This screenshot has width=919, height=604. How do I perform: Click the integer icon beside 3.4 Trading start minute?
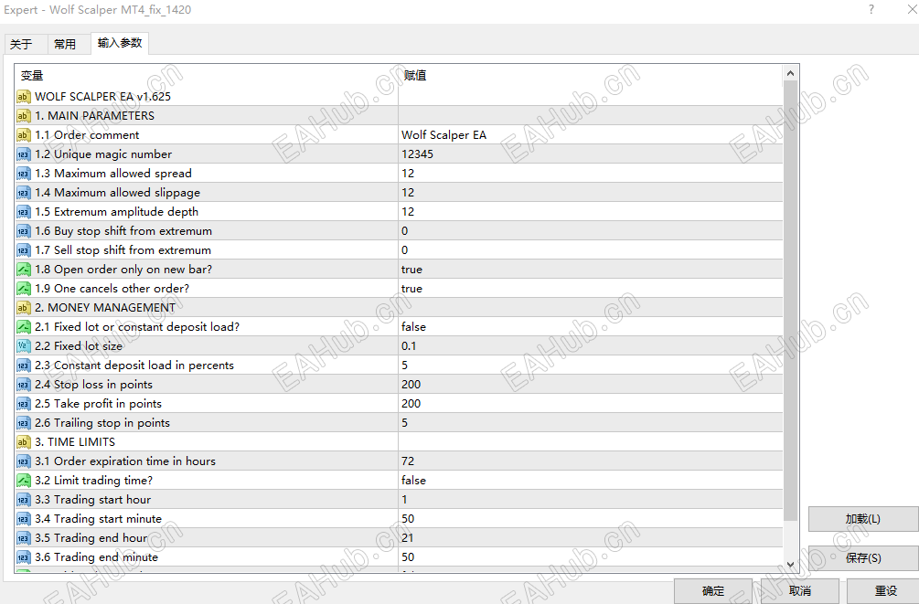click(24, 519)
